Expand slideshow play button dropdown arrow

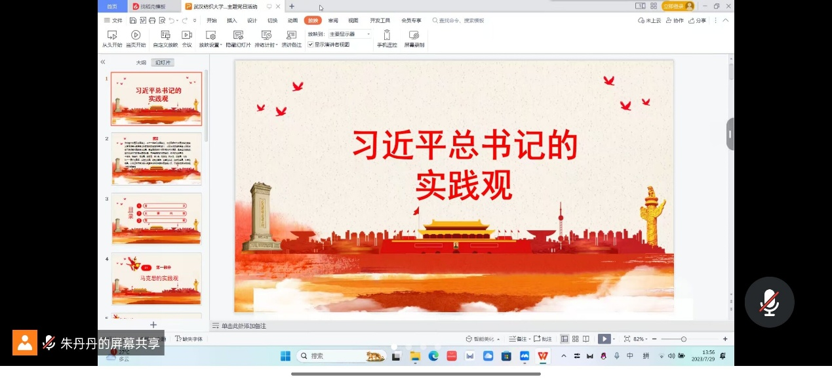615,338
